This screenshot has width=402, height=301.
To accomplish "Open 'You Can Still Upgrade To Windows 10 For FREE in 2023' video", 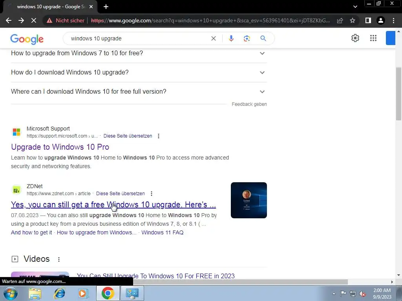I will pyautogui.click(x=155, y=276).
